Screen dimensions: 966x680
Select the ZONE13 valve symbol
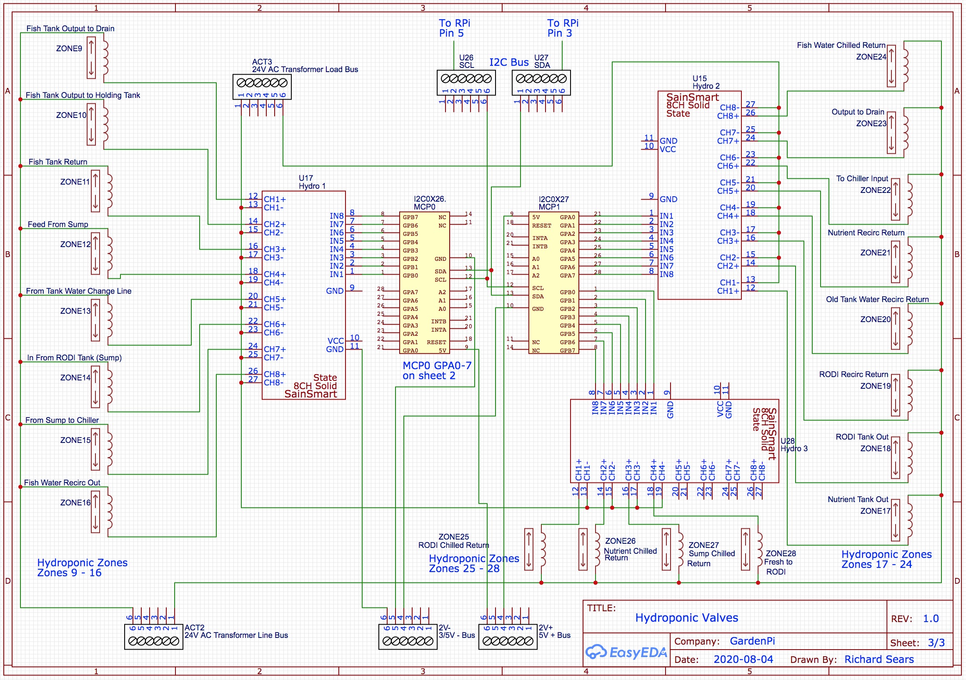(x=102, y=320)
